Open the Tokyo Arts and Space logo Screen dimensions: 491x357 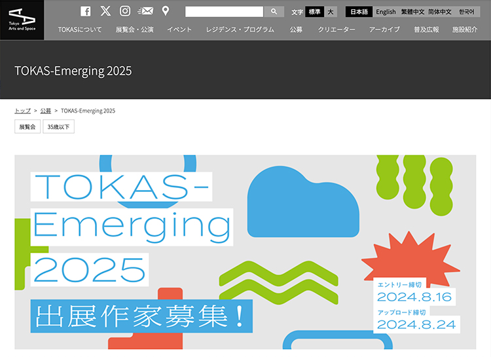point(22,20)
